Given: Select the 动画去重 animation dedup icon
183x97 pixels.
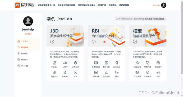Looking at the screenshot, I should click(x=148, y=72).
